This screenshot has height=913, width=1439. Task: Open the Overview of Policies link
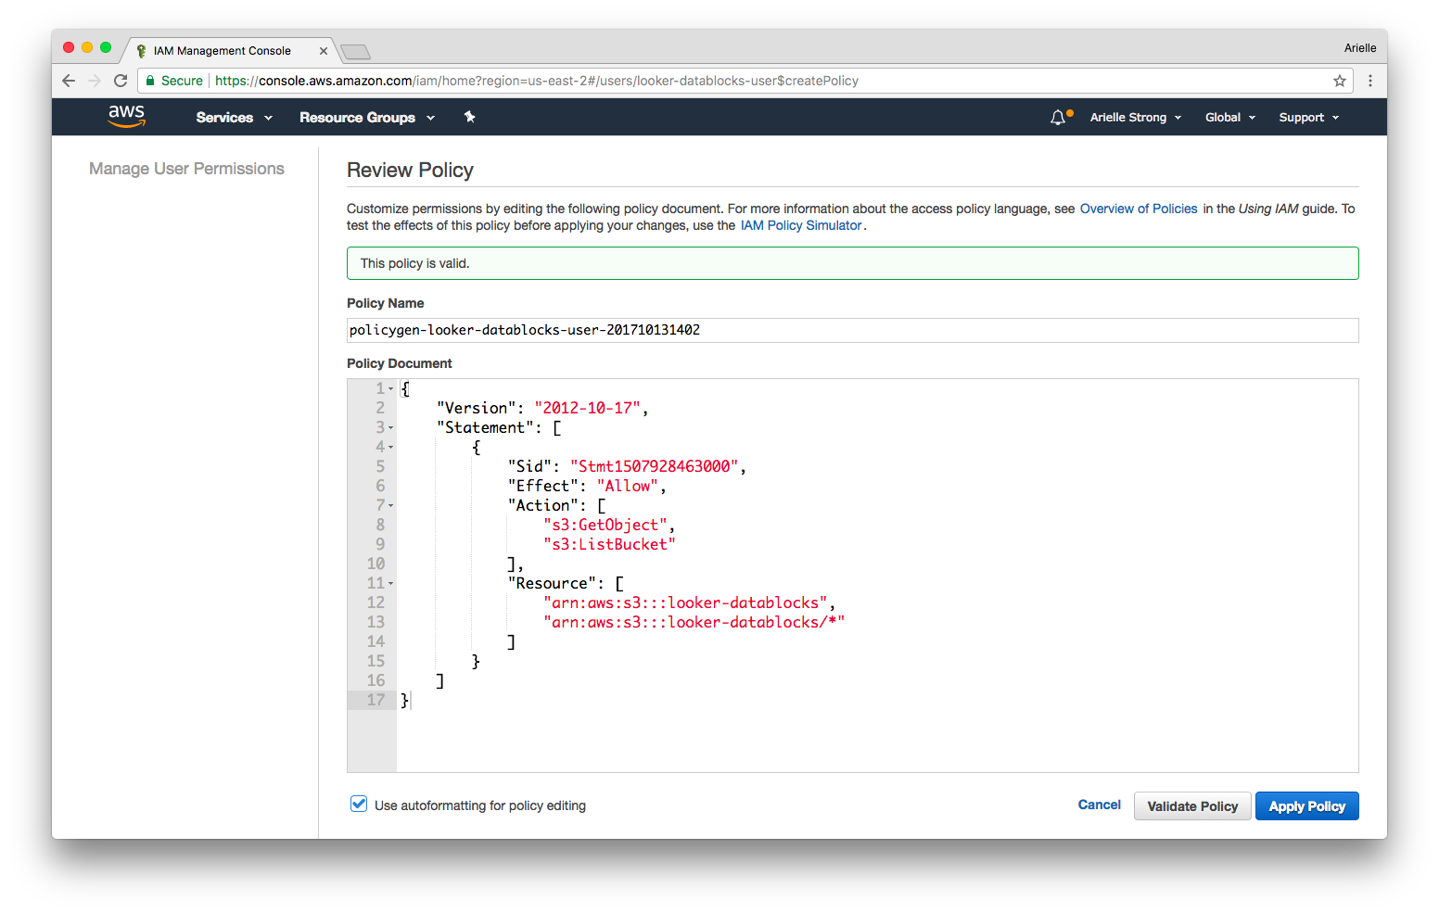pos(1139,209)
